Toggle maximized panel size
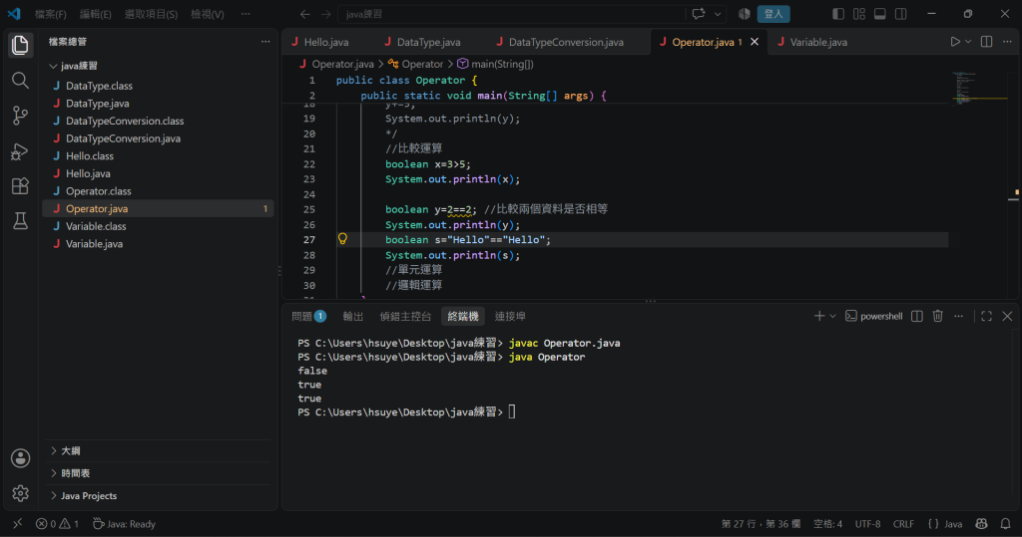Screen dimensions: 1022x537 (x=986, y=316)
